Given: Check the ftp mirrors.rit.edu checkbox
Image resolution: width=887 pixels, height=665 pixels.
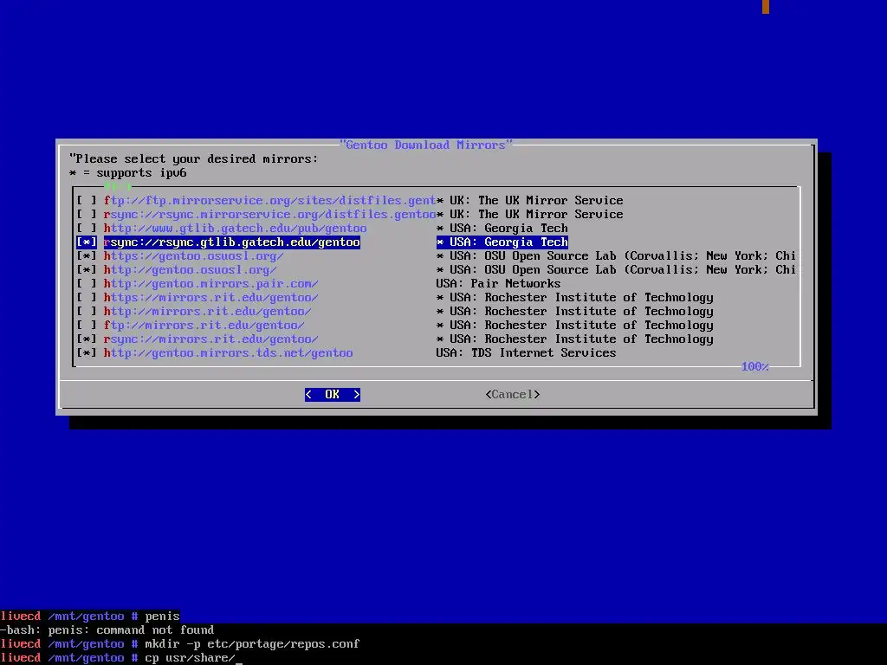Looking at the screenshot, I should pos(87,326).
